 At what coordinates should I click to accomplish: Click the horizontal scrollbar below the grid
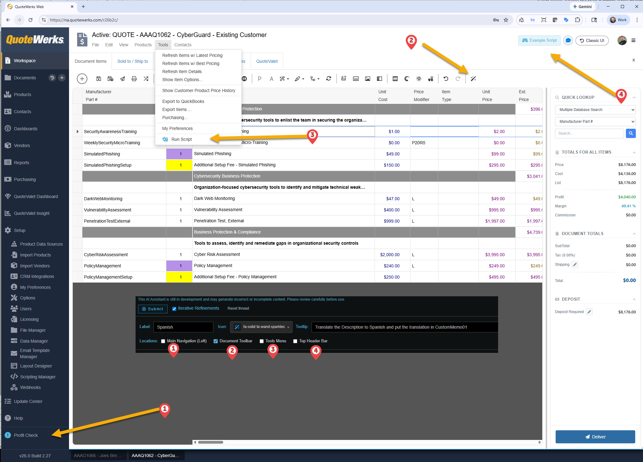point(368,442)
